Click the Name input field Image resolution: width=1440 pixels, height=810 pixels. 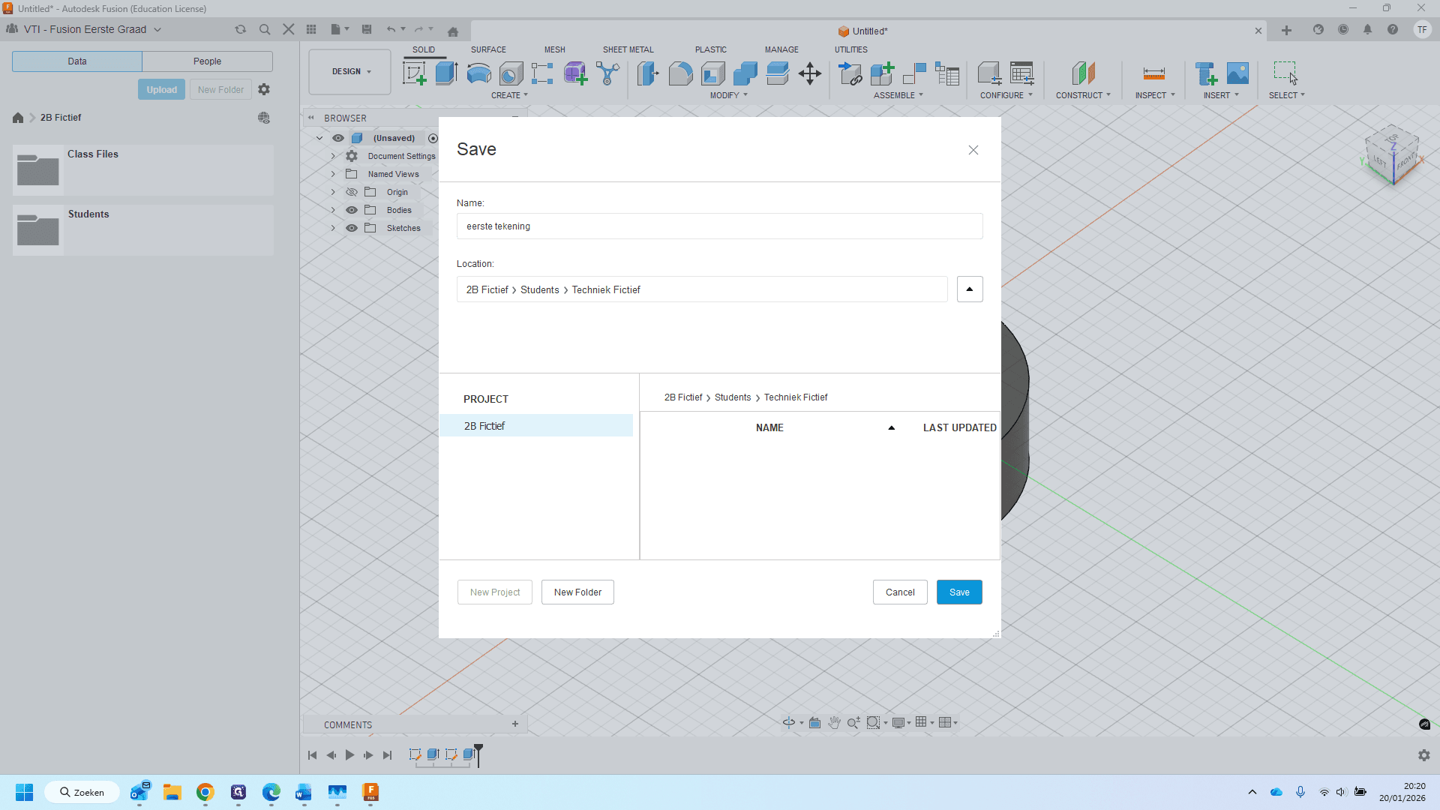[x=719, y=226]
